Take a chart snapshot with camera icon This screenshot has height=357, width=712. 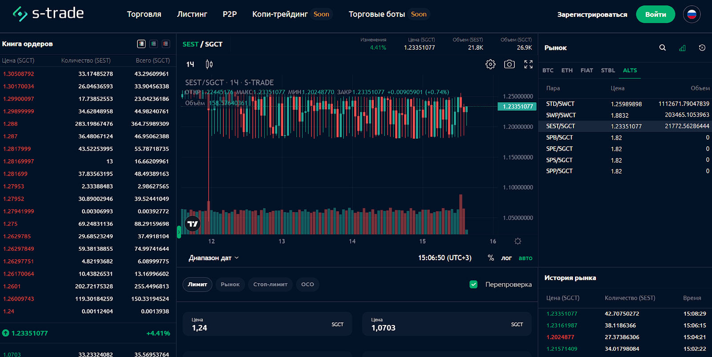tap(509, 64)
